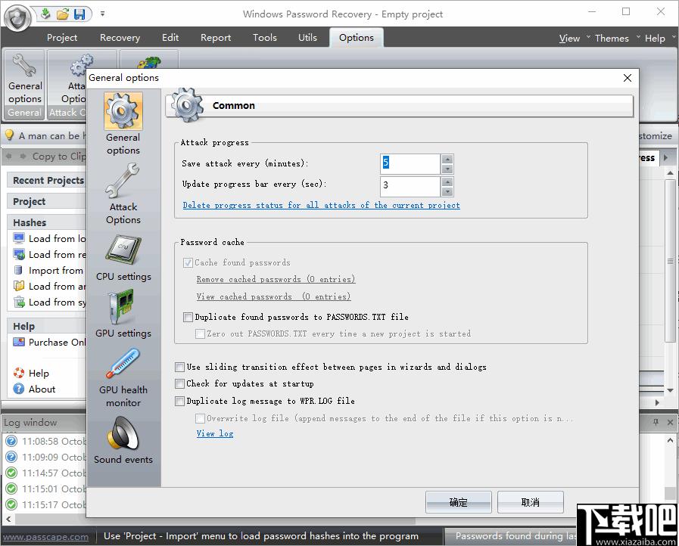
Task: Expand the Recent Projects section header
Action: 48,180
